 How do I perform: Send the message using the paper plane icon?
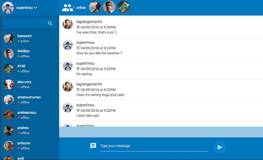(220, 147)
